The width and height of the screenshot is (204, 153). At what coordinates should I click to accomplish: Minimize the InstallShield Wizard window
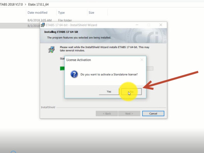(137, 25)
